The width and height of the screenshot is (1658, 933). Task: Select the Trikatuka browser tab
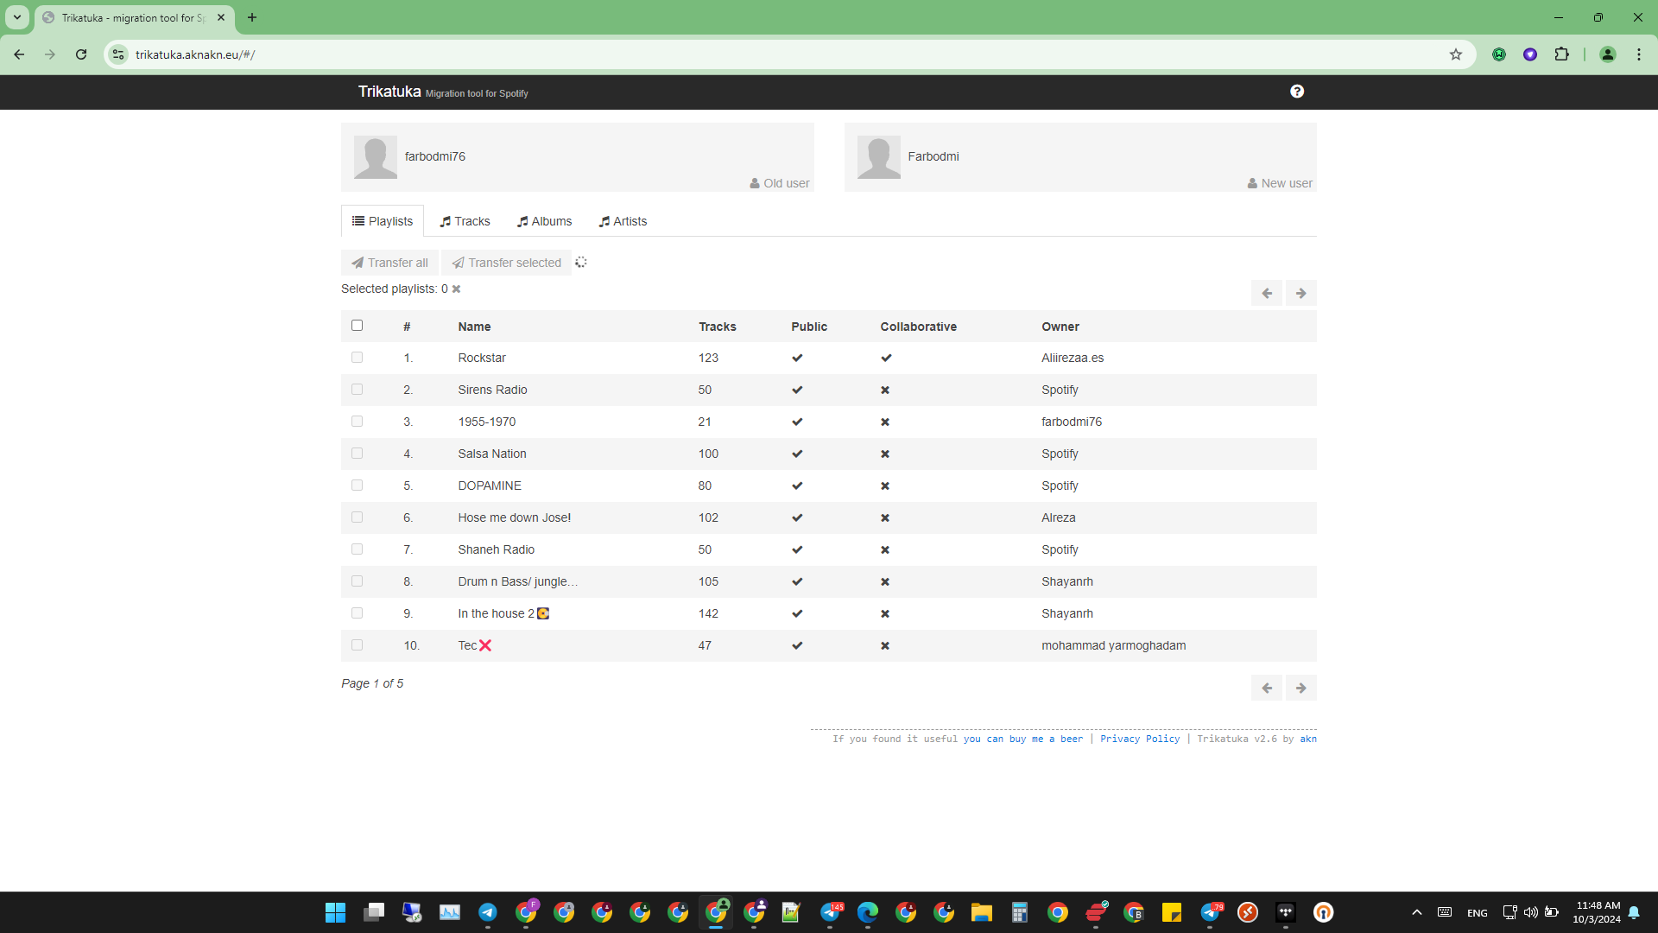tap(134, 17)
